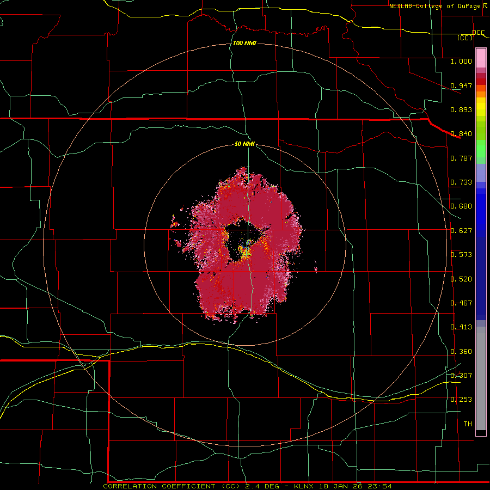Image resolution: width=490 pixels, height=490 pixels.
Task: Click the 0.413 legend value
Action: [461, 327]
